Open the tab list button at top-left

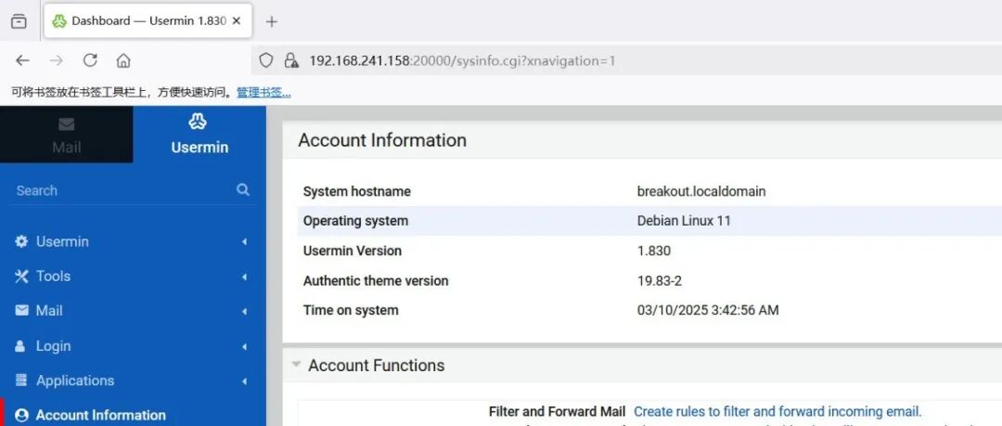(19, 21)
